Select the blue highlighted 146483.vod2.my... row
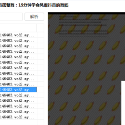The width and height of the screenshot is (125, 125). [18, 90]
